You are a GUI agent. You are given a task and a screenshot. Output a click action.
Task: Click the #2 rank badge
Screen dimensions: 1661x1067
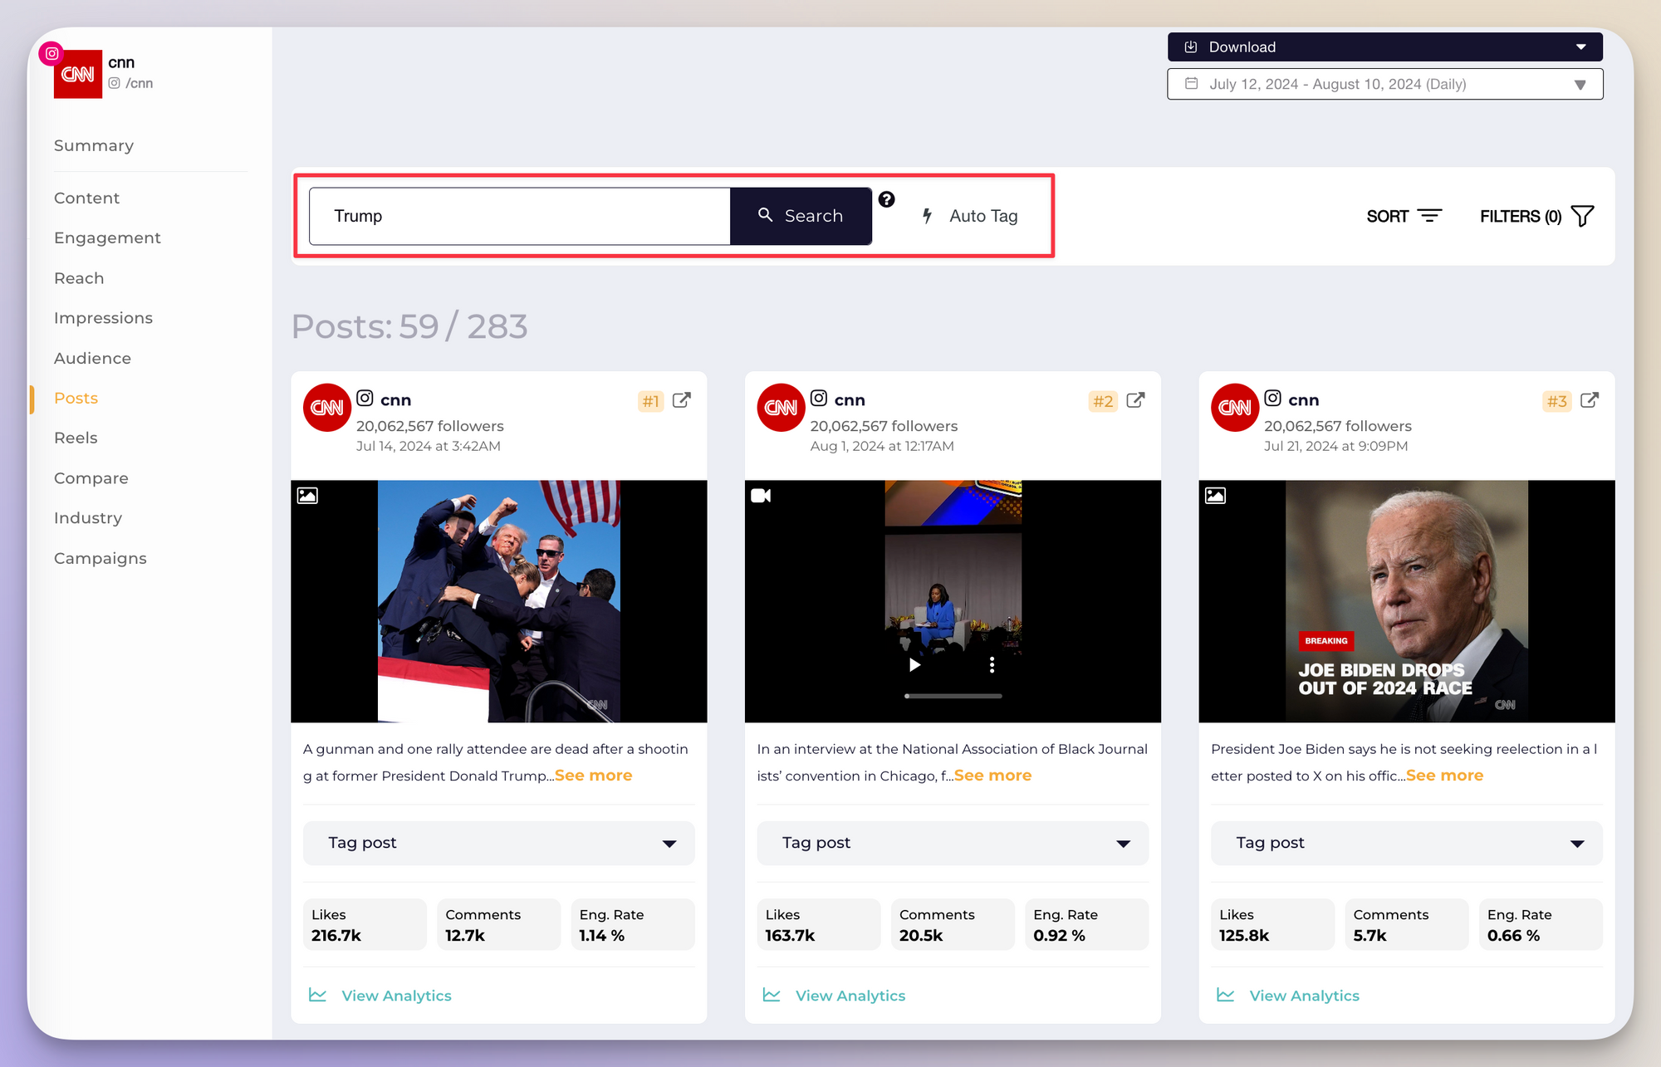pos(1103,401)
